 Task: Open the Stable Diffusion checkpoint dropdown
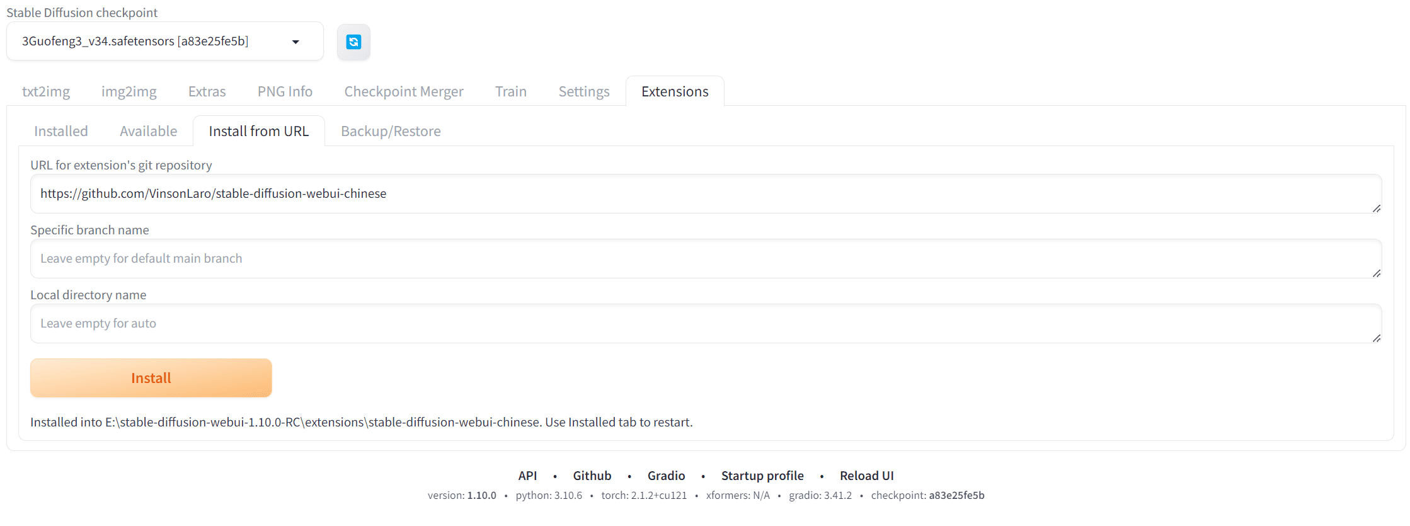pyautogui.click(x=164, y=42)
